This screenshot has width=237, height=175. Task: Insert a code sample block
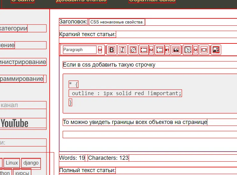tap(188, 50)
